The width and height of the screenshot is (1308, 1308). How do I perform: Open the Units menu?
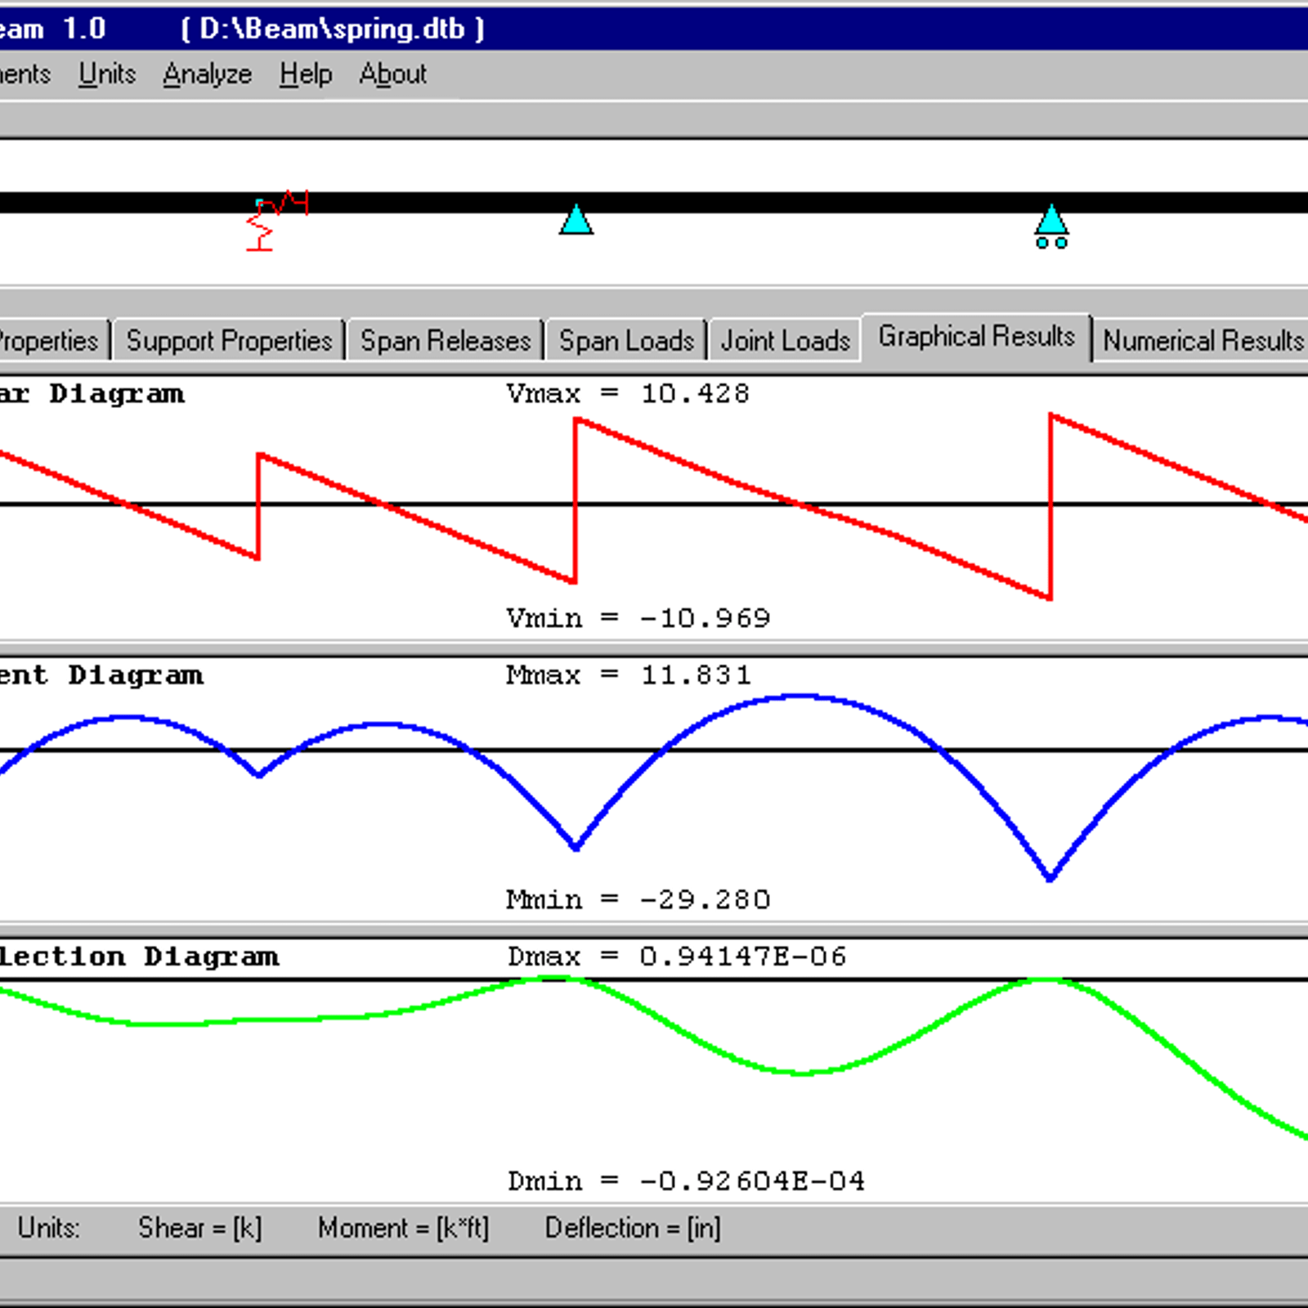107,74
